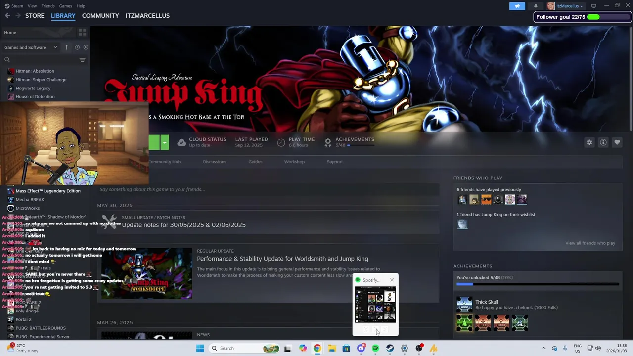The width and height of the screenshot is (633, 356).
Task: Open advanced filter options icon in library
Action: 82,60
